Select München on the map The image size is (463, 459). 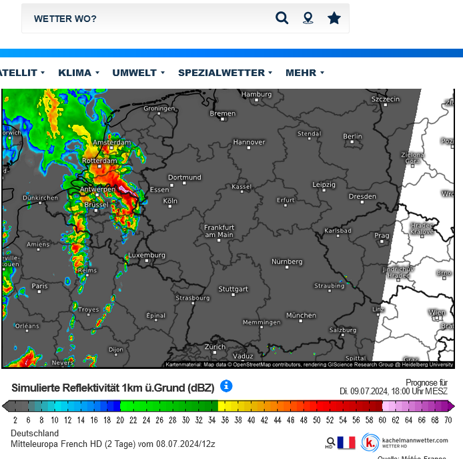(x=301, y=316)
